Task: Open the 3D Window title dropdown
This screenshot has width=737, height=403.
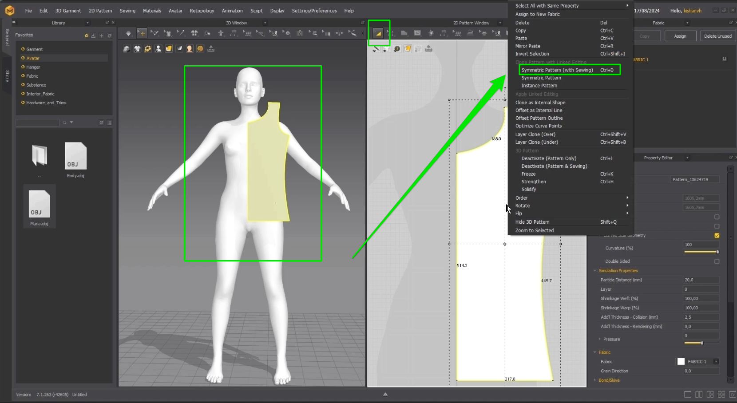Action: point(265,23)
